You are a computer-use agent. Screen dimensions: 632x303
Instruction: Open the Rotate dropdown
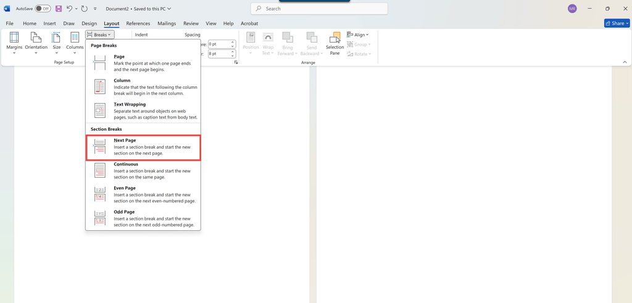[x=359, y=54]
